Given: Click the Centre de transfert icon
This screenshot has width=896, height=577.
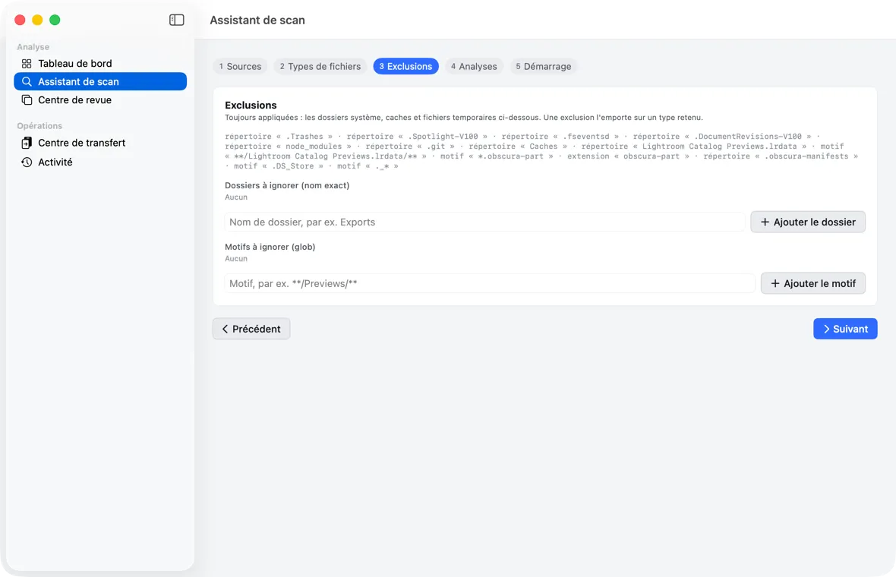Looking at the screenshot, I should 27,143.
